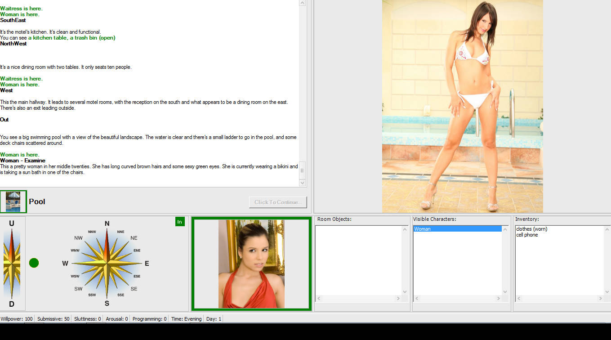
Task: Click Room Objects scroll down arrow
Action: tap(404, 292)
